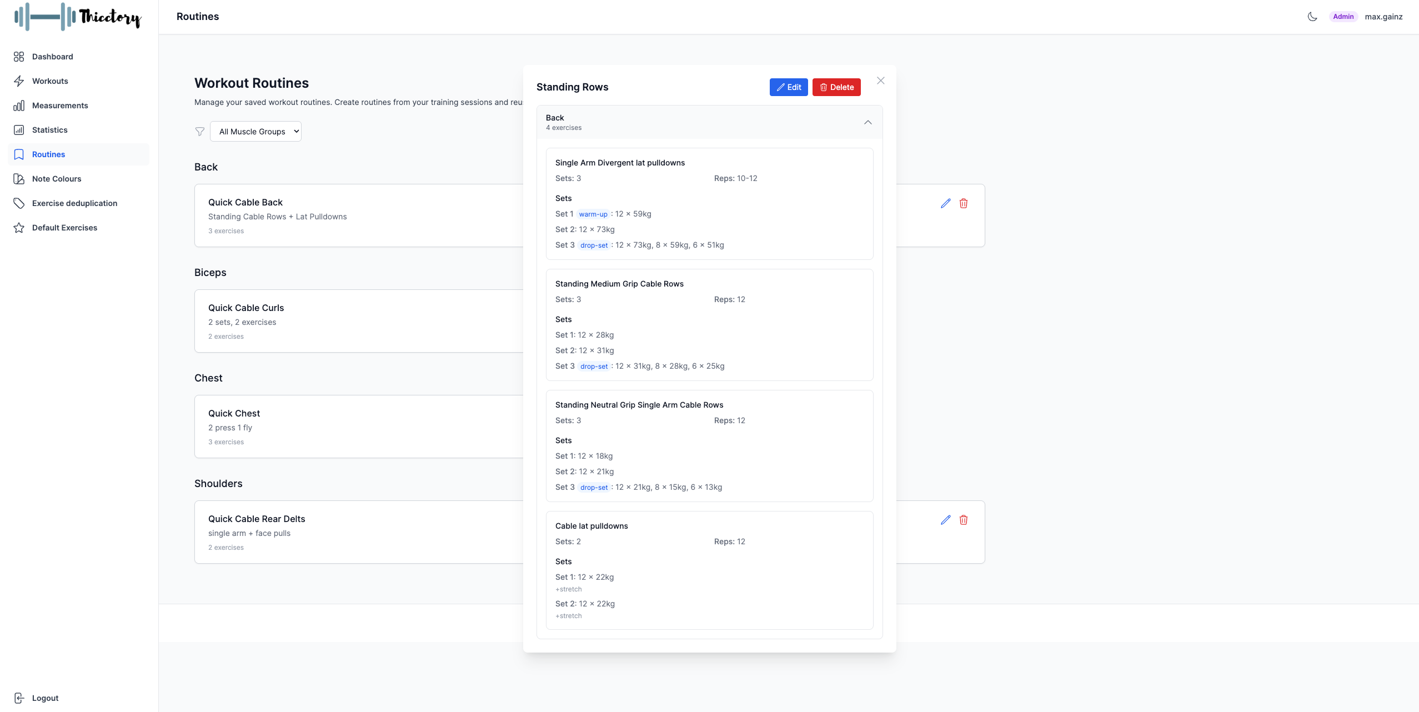Open Dashboard in the sidebar

52,57
